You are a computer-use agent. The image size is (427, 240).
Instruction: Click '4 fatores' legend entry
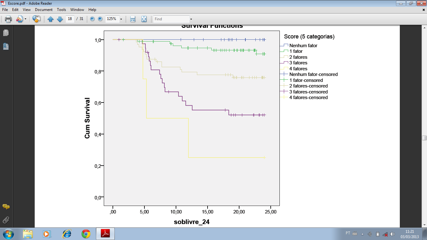tap(298, 69)
